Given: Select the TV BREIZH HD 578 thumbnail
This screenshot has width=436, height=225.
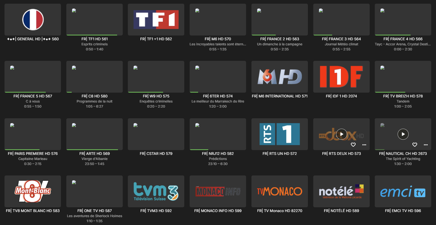Looking at the screenshot, I should click(x=403, y=77).
